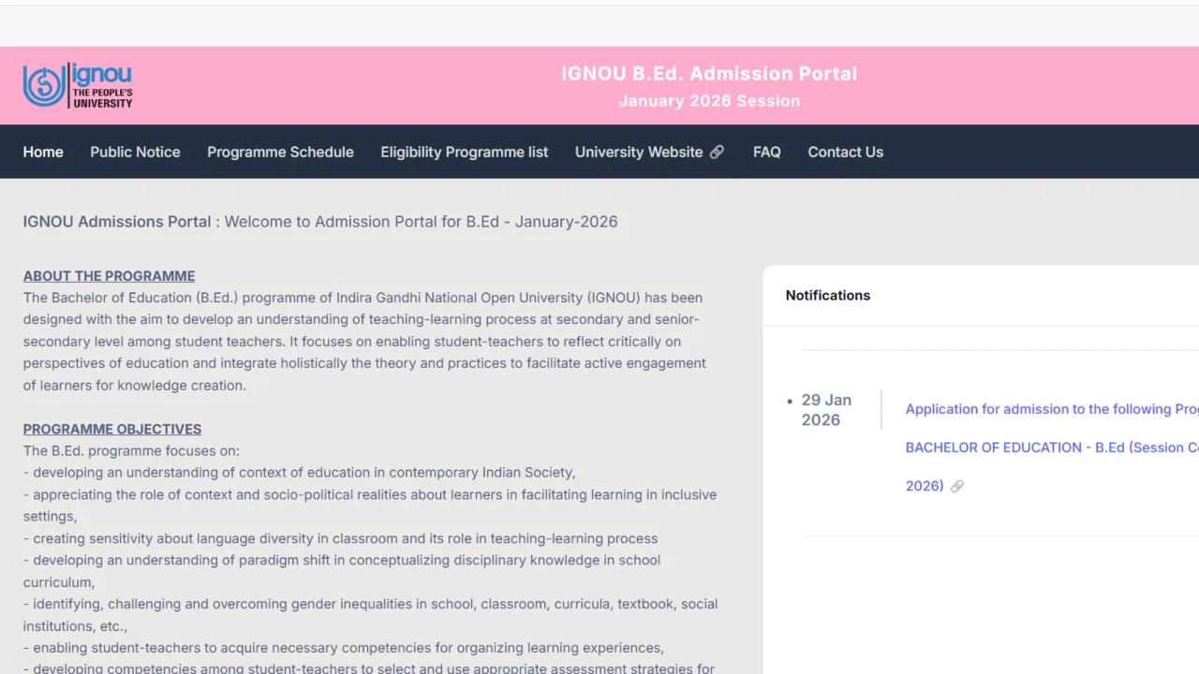Click the paperclip icon after the B.Ed notification
The width and height of the screenshot is (1199, 674).
tap(957, 486)
